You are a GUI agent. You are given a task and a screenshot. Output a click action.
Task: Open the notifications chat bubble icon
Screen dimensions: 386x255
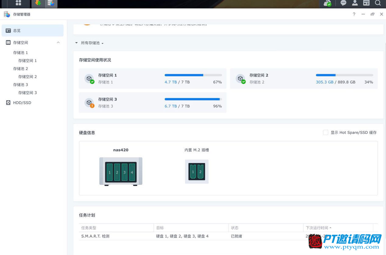343,3
